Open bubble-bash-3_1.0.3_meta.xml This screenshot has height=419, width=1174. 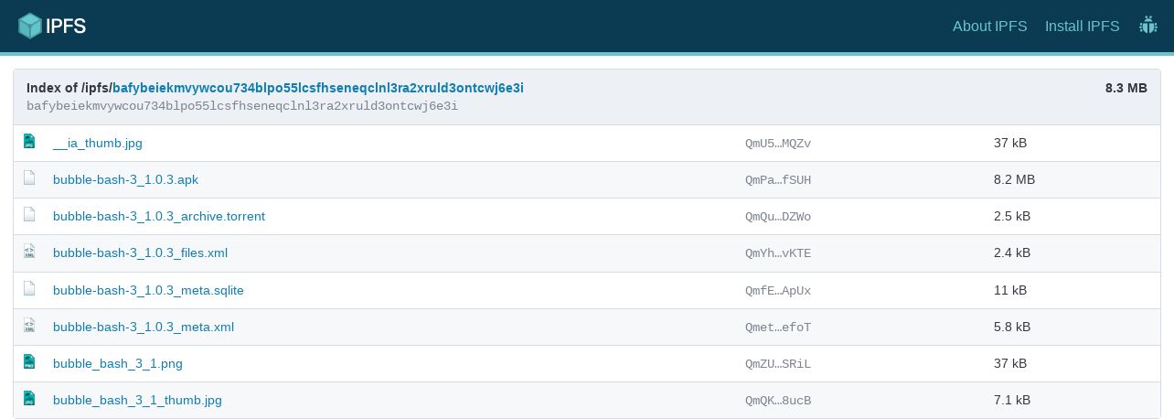tap(144, 327)
